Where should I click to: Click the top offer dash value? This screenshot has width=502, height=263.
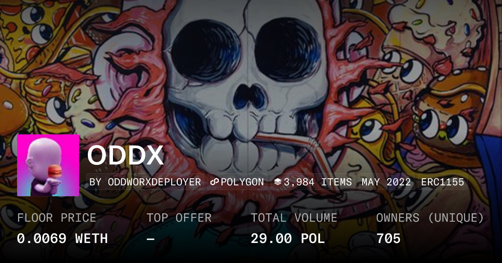coord(151,239)
